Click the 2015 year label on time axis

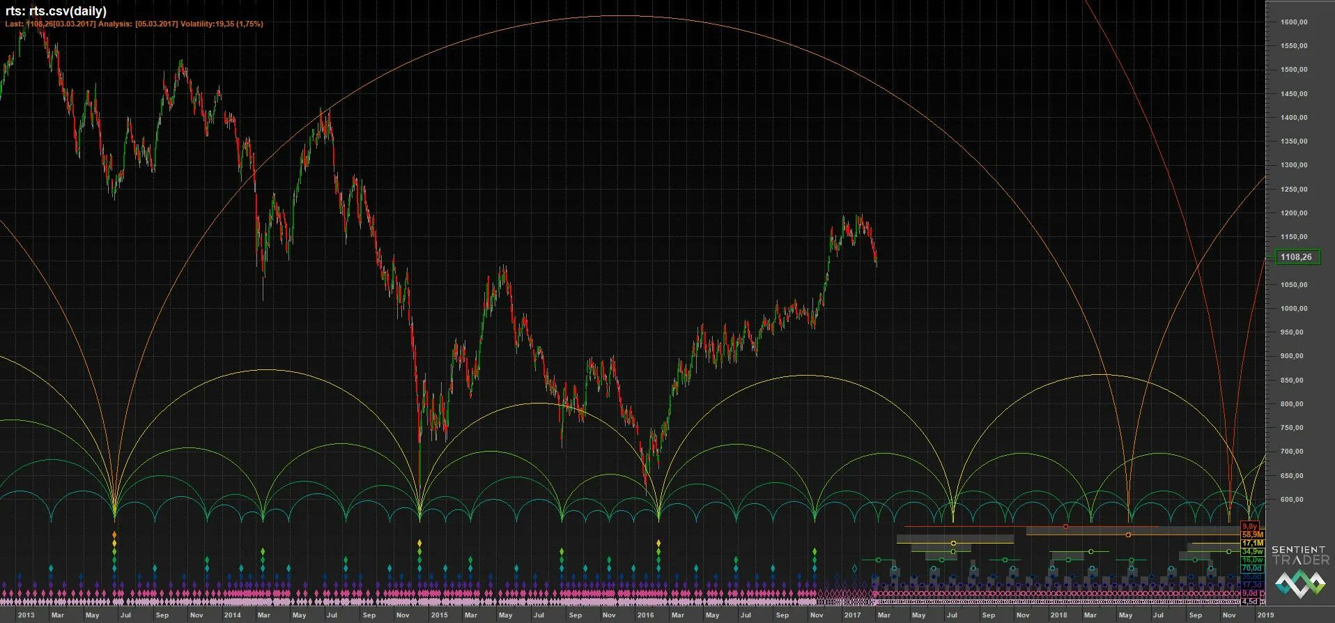click(439, 615)
